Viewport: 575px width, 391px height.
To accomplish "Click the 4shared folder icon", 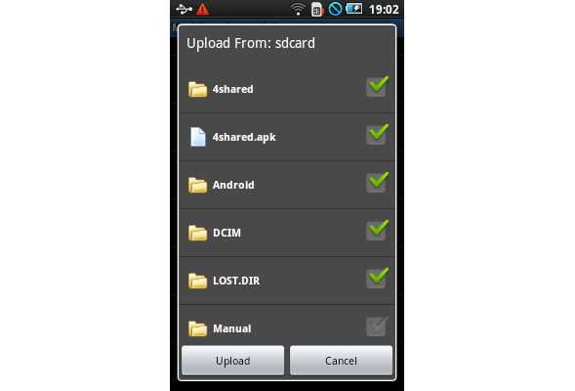I will pyautogui.click(x=197, y=89).
